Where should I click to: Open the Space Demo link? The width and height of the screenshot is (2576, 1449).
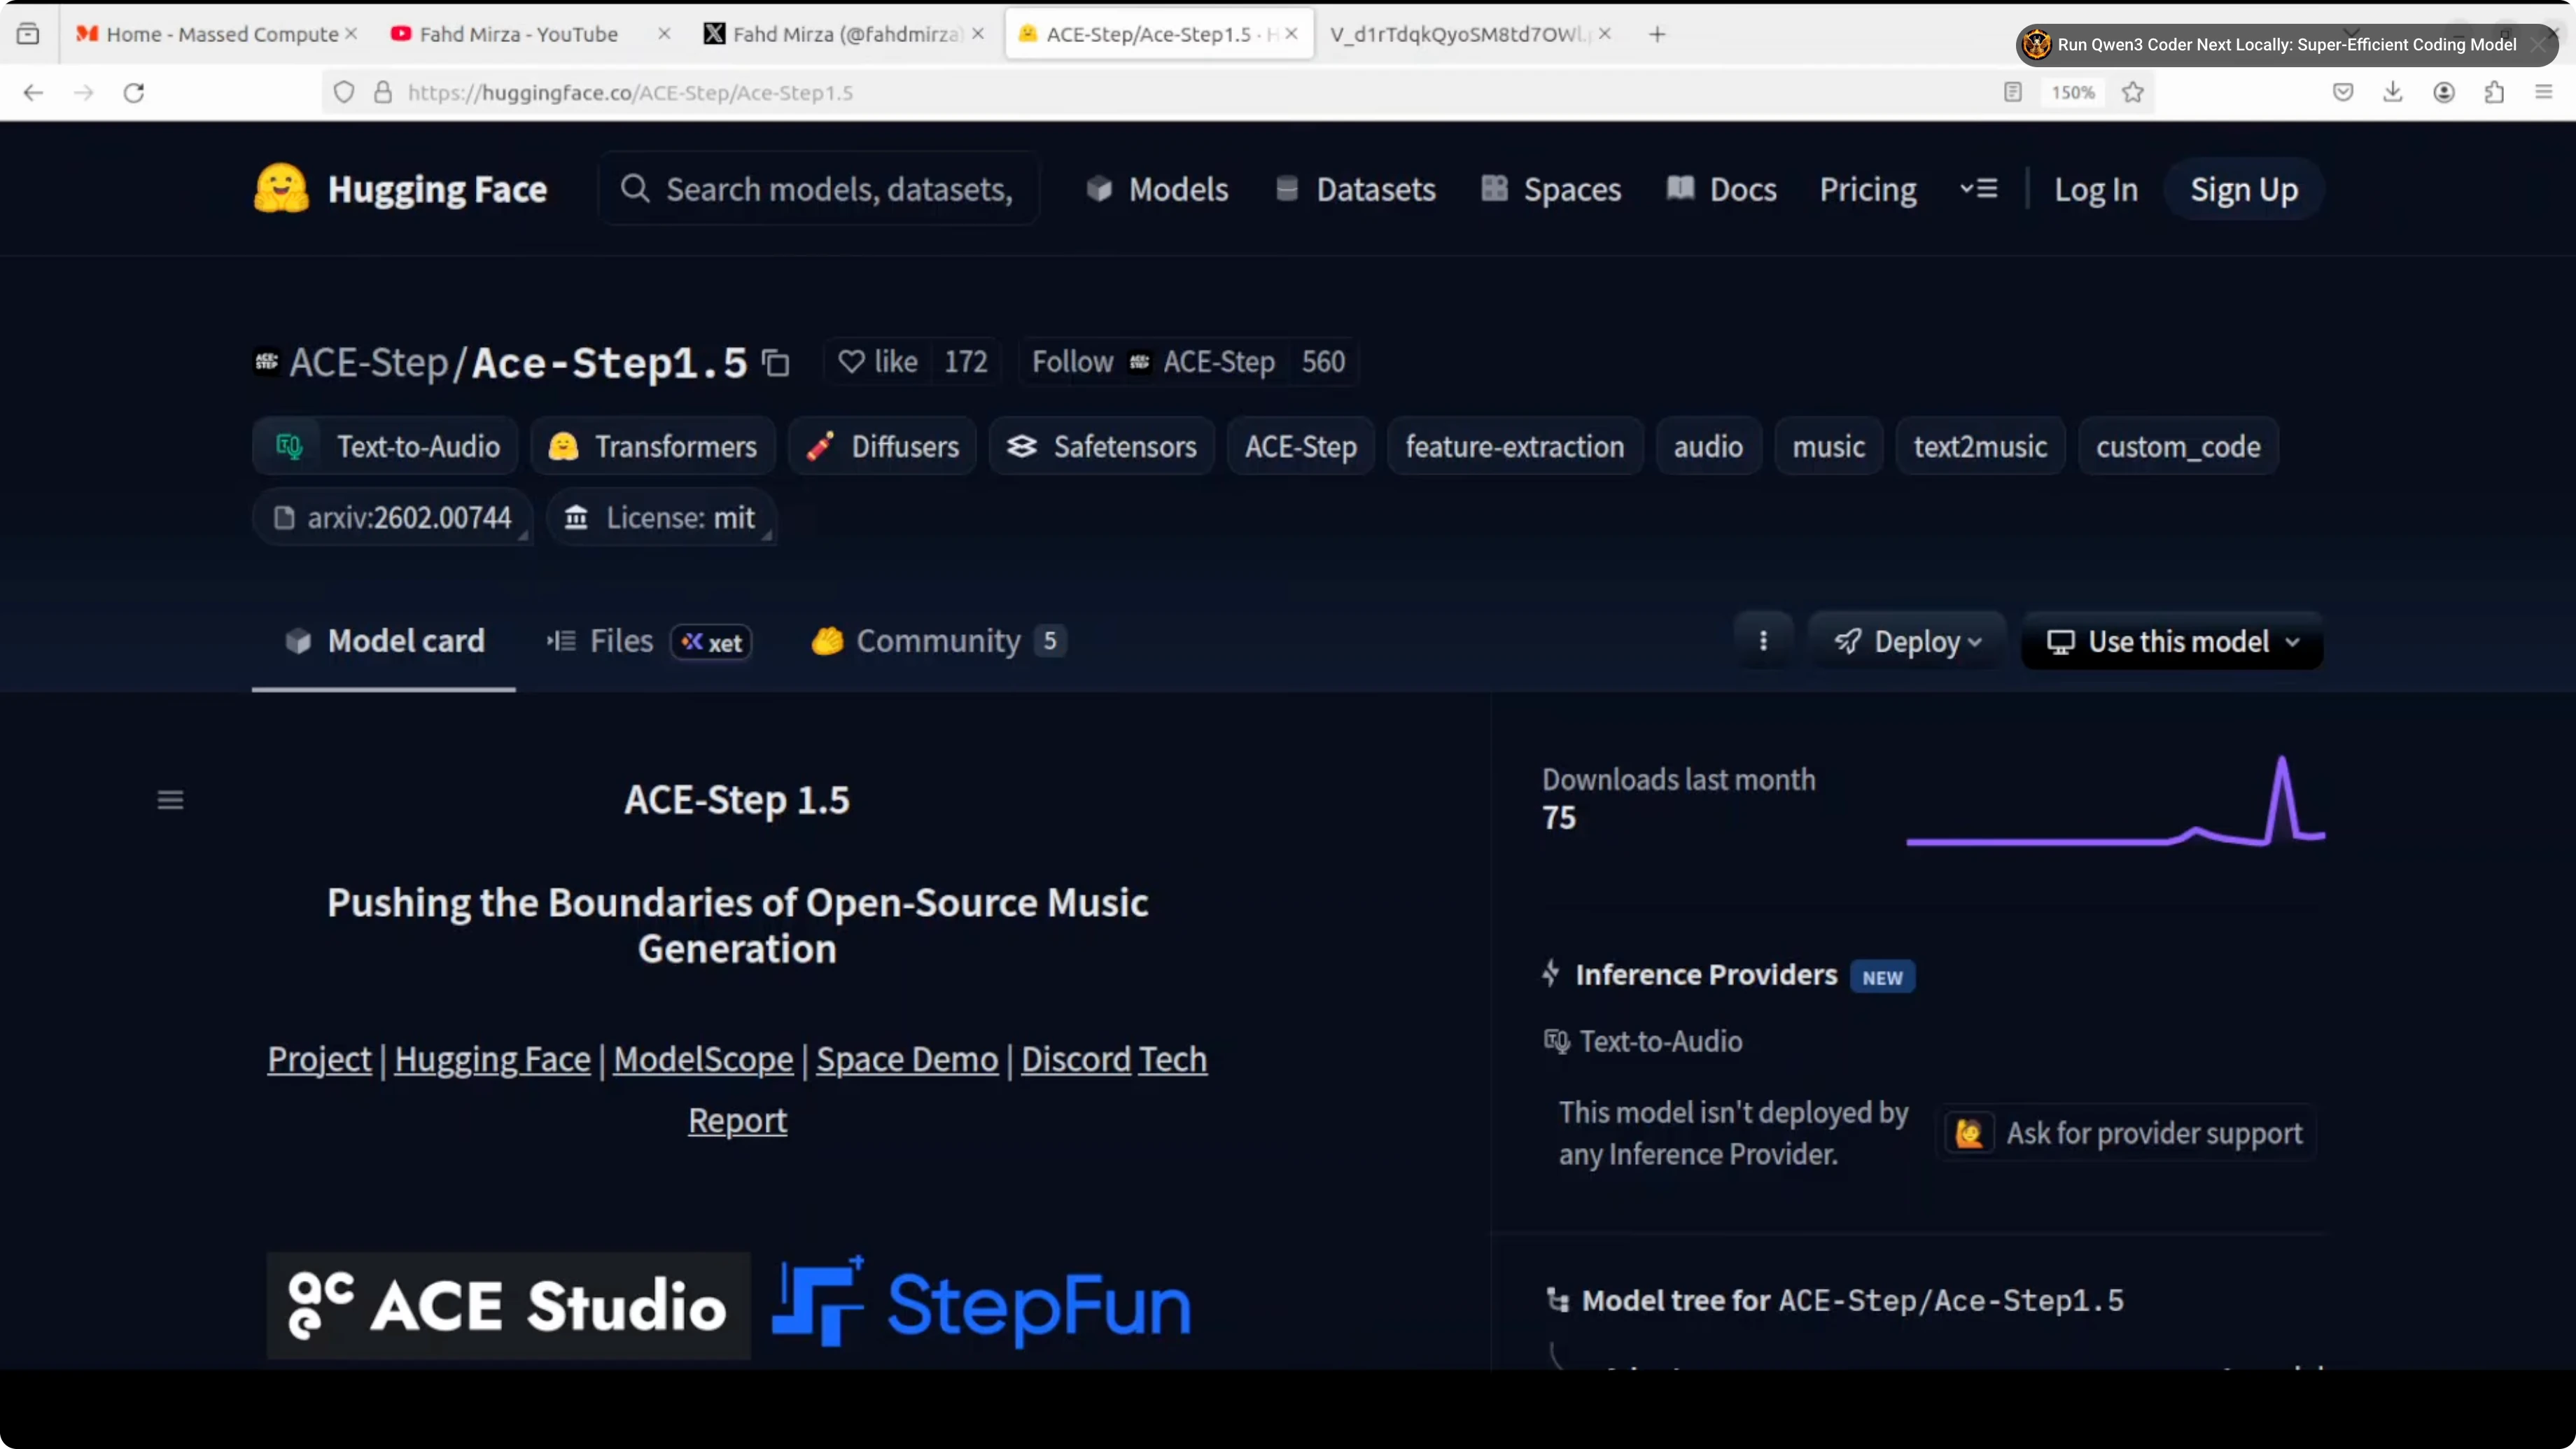click(906, 1059)
